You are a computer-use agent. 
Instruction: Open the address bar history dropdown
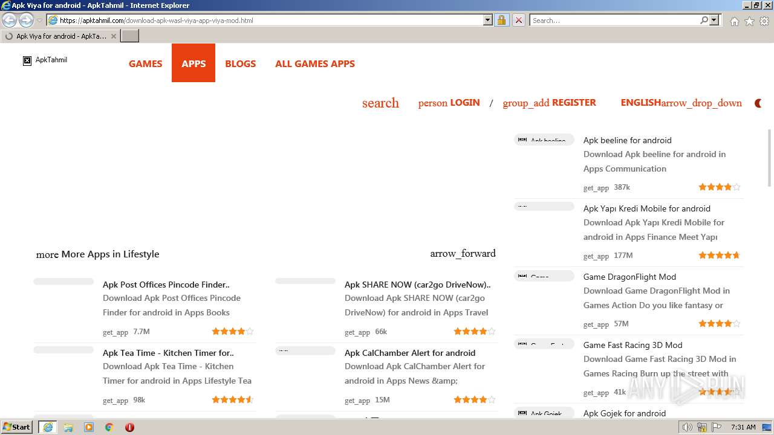pyautogui.click(x=488, y=20)
